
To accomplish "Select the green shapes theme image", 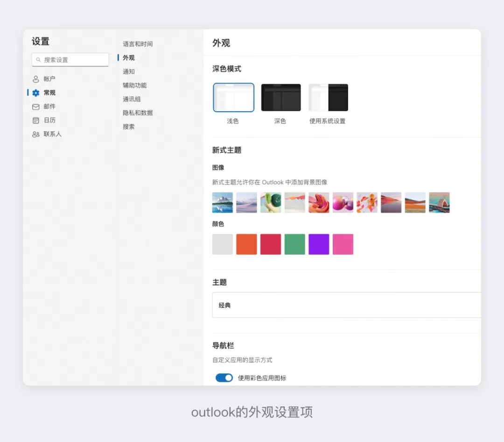I will click(271, 202).
